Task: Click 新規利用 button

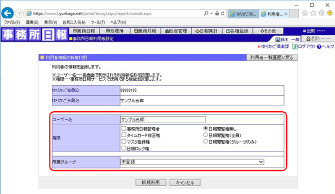Action: pyautogui.click(x=151, y=183)
